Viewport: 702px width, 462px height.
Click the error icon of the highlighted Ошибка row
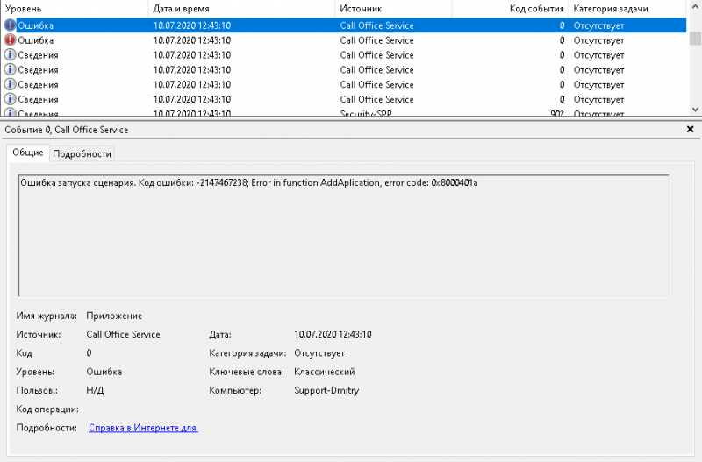coord(10,25)
